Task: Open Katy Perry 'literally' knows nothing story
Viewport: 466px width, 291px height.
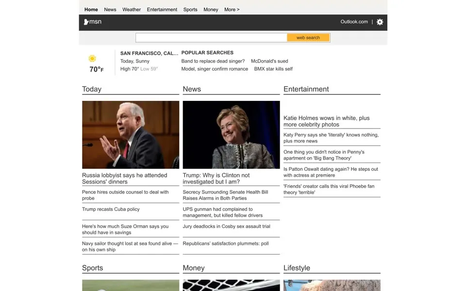Action: click(331, 138)
